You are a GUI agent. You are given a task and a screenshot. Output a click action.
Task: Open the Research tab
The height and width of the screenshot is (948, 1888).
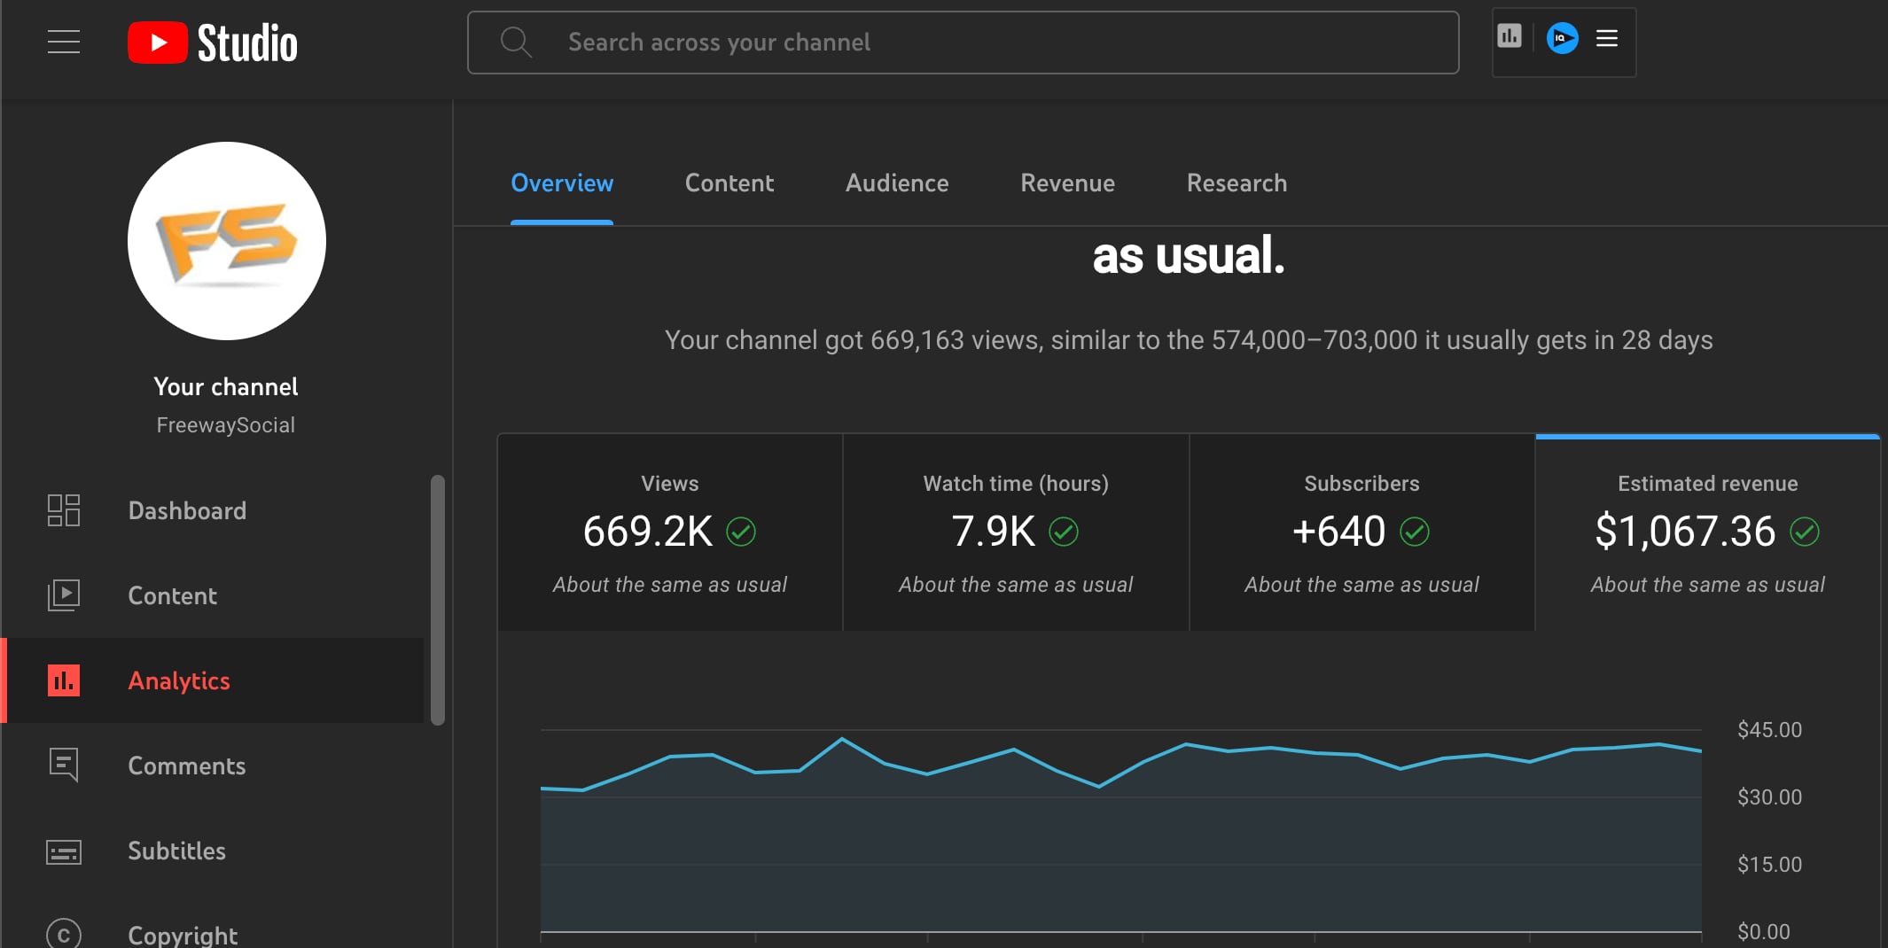(x=1237, y=183)
